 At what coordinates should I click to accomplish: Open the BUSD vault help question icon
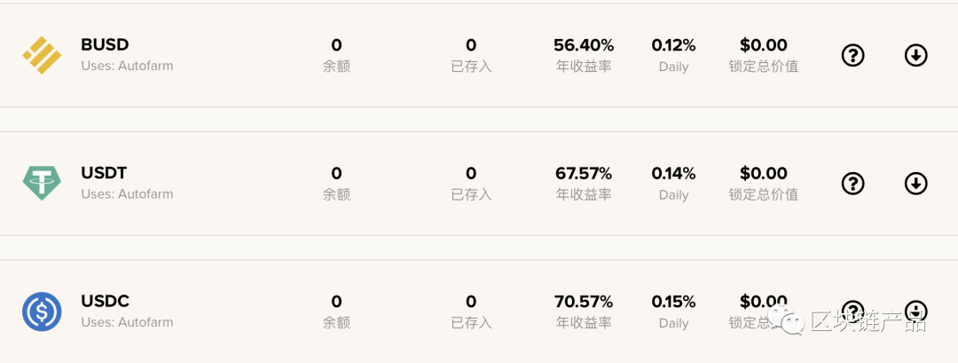852,56
